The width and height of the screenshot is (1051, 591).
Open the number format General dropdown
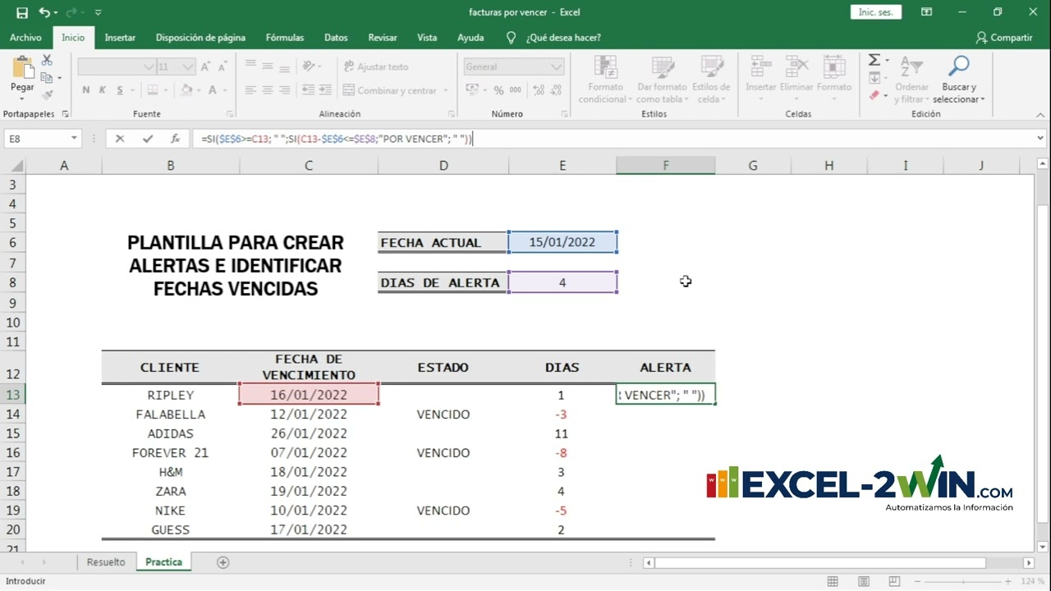[557, 66]
